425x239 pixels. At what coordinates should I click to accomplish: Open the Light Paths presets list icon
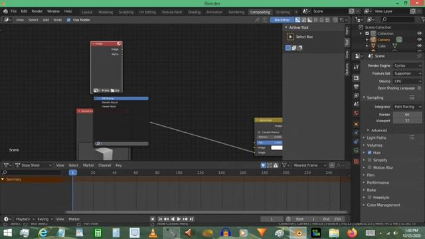pos(412,137)
